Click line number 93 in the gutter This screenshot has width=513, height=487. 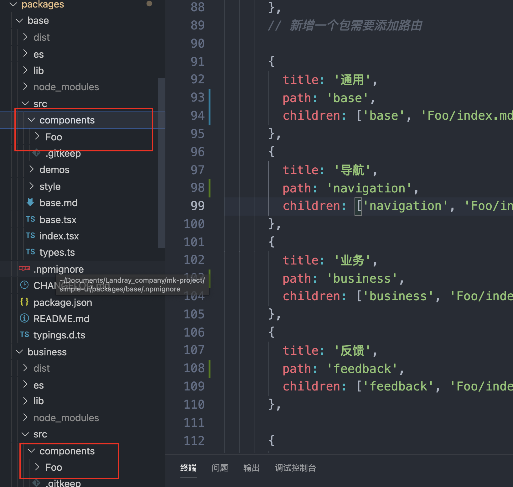(198, 97)
